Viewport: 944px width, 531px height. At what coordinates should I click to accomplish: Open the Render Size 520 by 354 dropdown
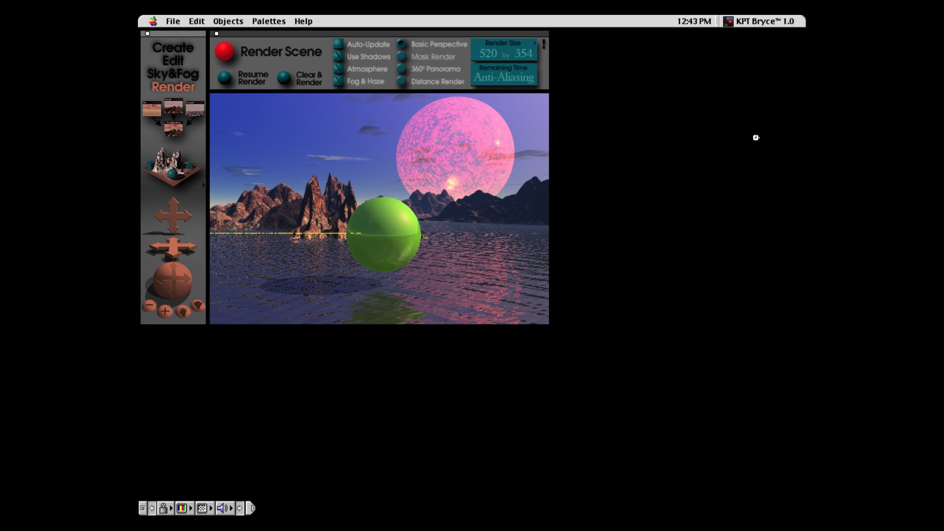(504, 50)
